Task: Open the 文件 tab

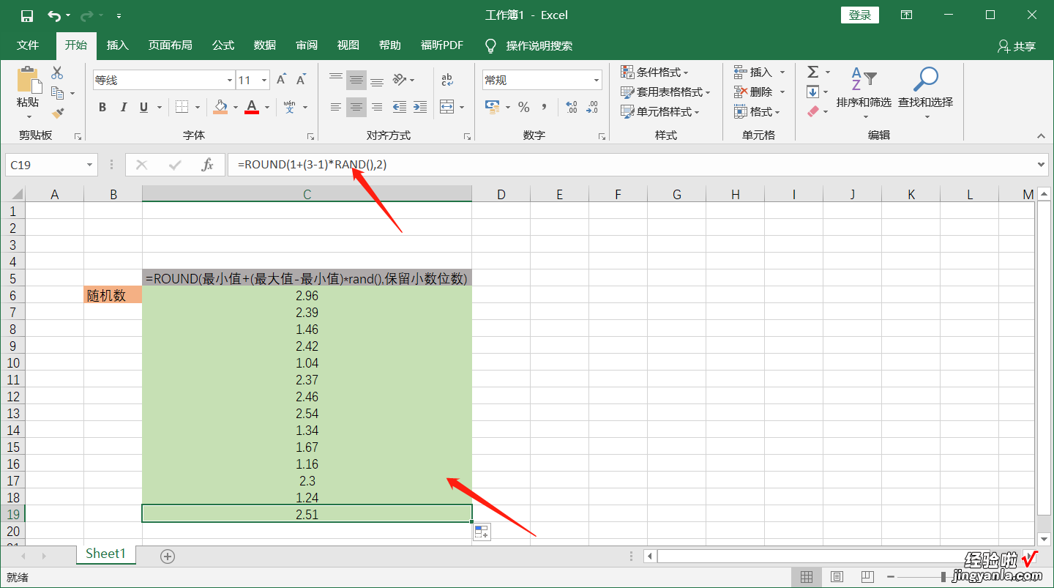Action: pyautogui.click(x=28, y=45)
